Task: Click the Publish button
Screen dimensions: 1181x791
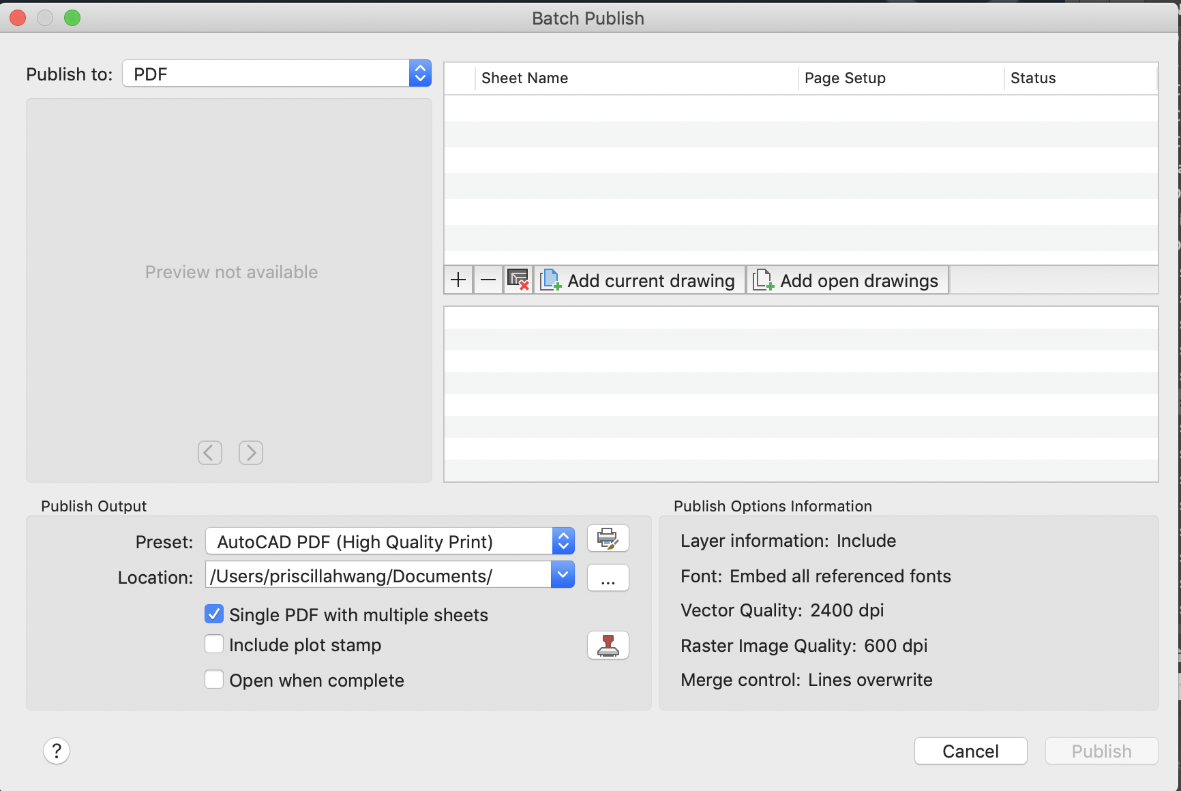Action: (1101, 751)
